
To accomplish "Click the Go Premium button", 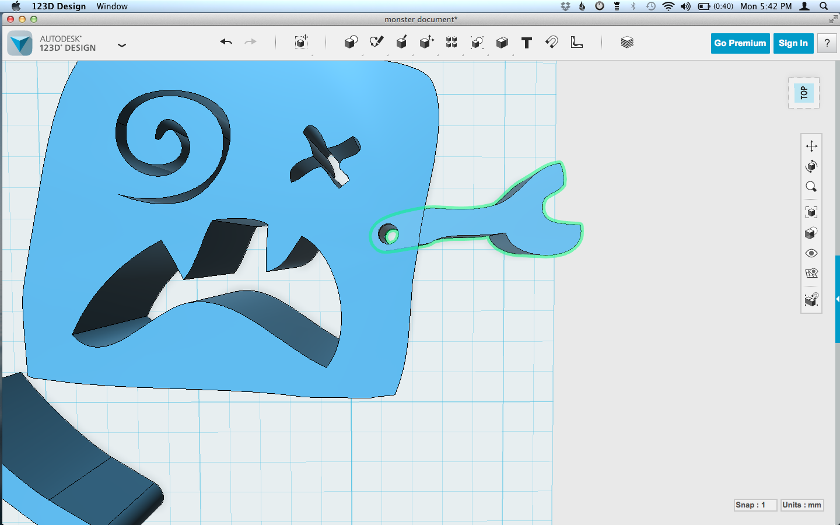I will pos(740,43).
